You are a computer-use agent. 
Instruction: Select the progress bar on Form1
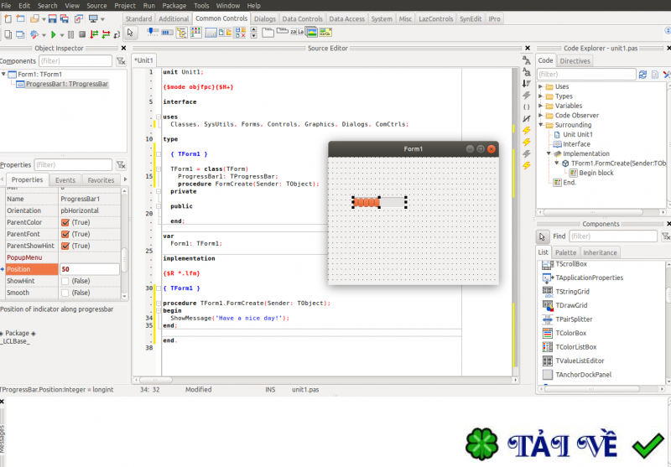pyautogui.click(x=380, y=202)
